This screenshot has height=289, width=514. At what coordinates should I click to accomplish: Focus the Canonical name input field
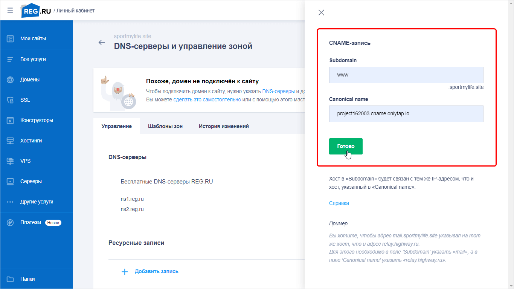coord(406,114)
